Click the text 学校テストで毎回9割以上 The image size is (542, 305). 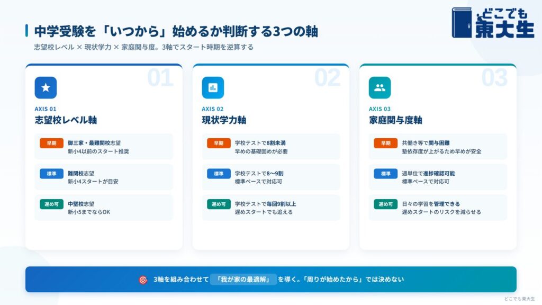point(266,204)
